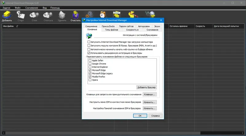The image size is (246, 136).
Task: Click the START queue folder icon
Action: [x=117, y=14]
